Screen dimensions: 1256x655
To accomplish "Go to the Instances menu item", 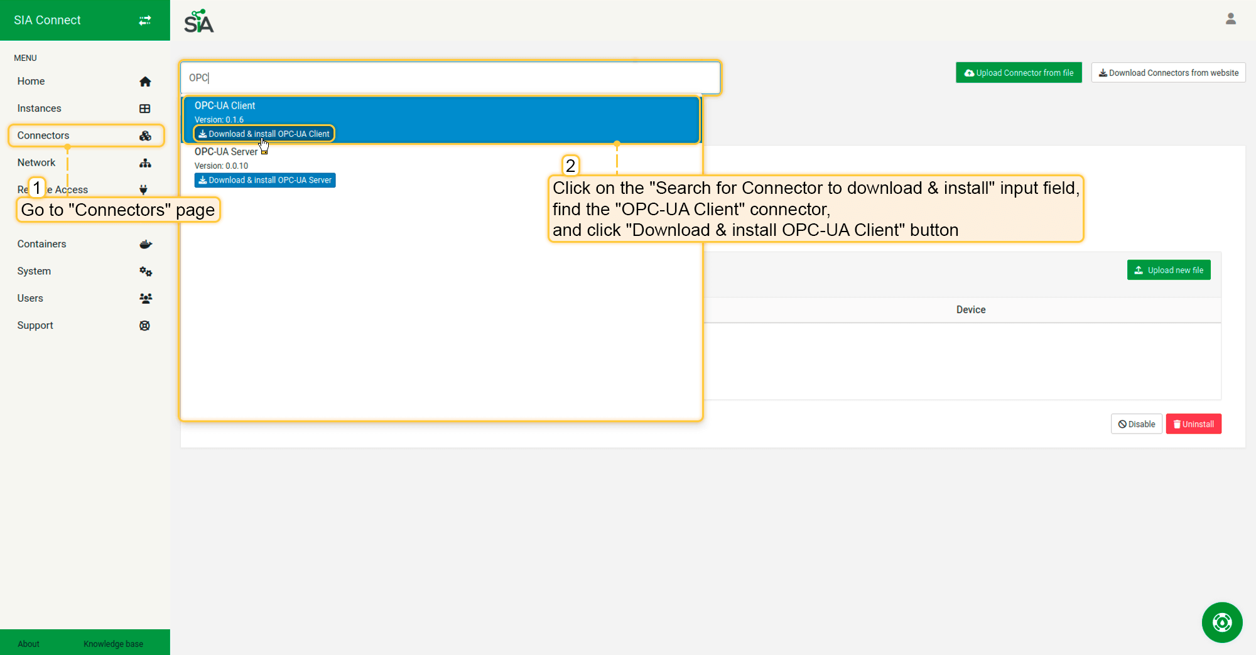I will pyautogui.click(x=39, y=109).
